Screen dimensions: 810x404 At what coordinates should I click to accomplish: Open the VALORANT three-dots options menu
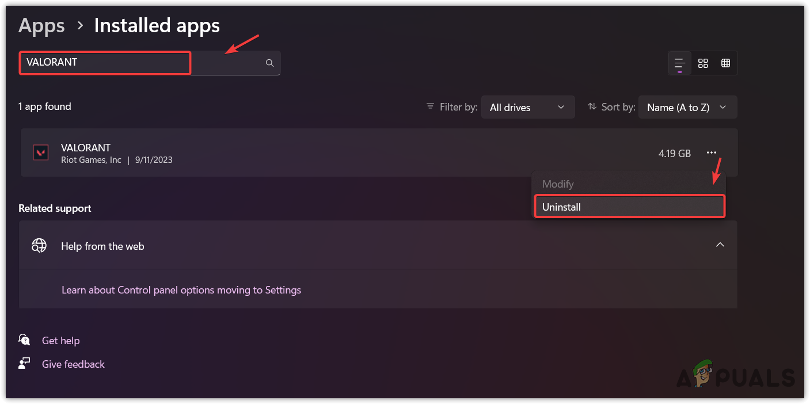tap(712, 153)
